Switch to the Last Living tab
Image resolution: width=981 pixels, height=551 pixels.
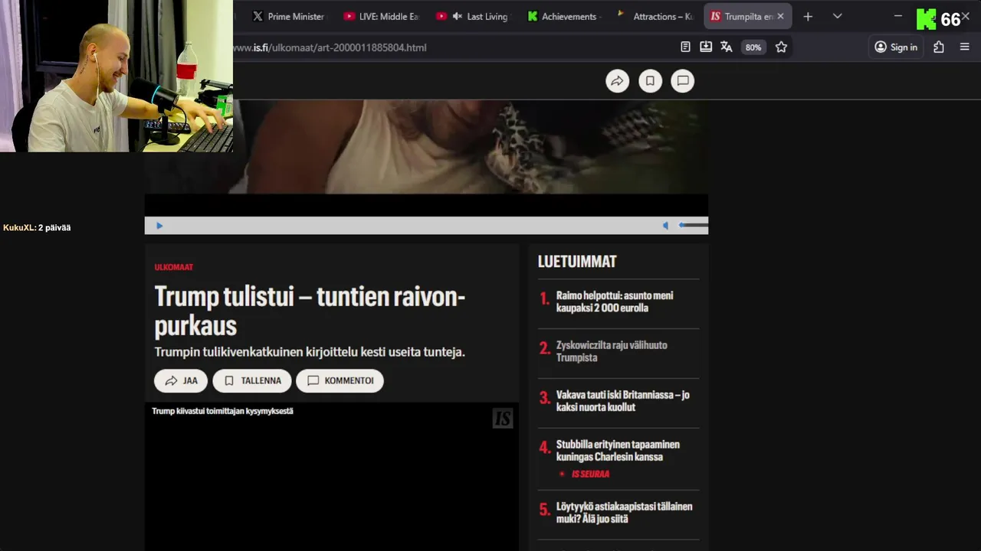[x=472, y=16]
